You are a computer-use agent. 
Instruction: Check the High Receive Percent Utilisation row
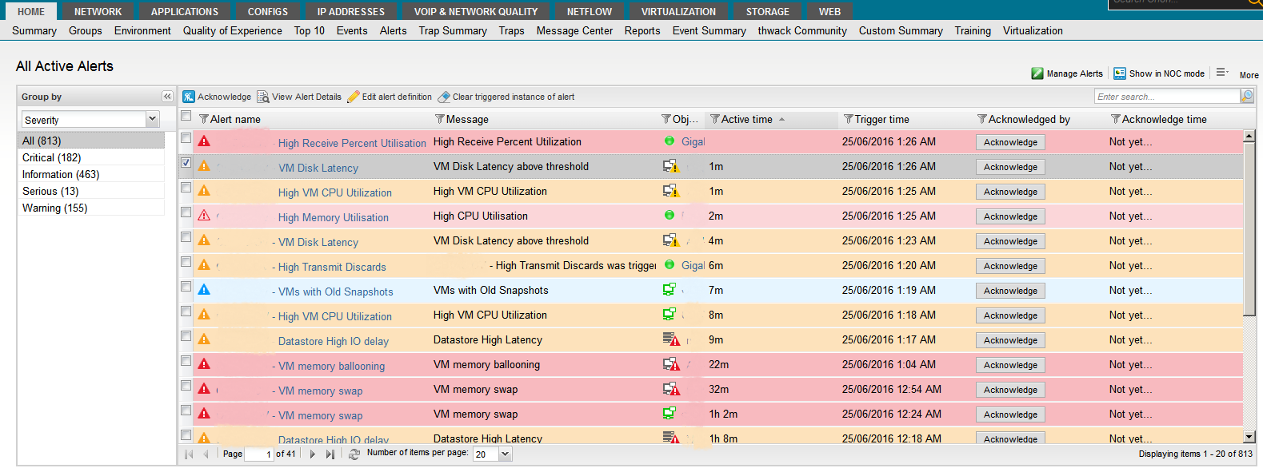(186, 138)
